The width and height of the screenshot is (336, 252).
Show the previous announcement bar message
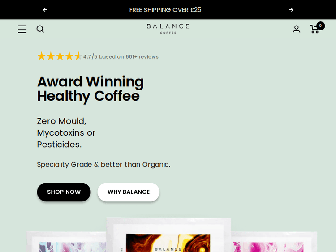click(45, 10)
